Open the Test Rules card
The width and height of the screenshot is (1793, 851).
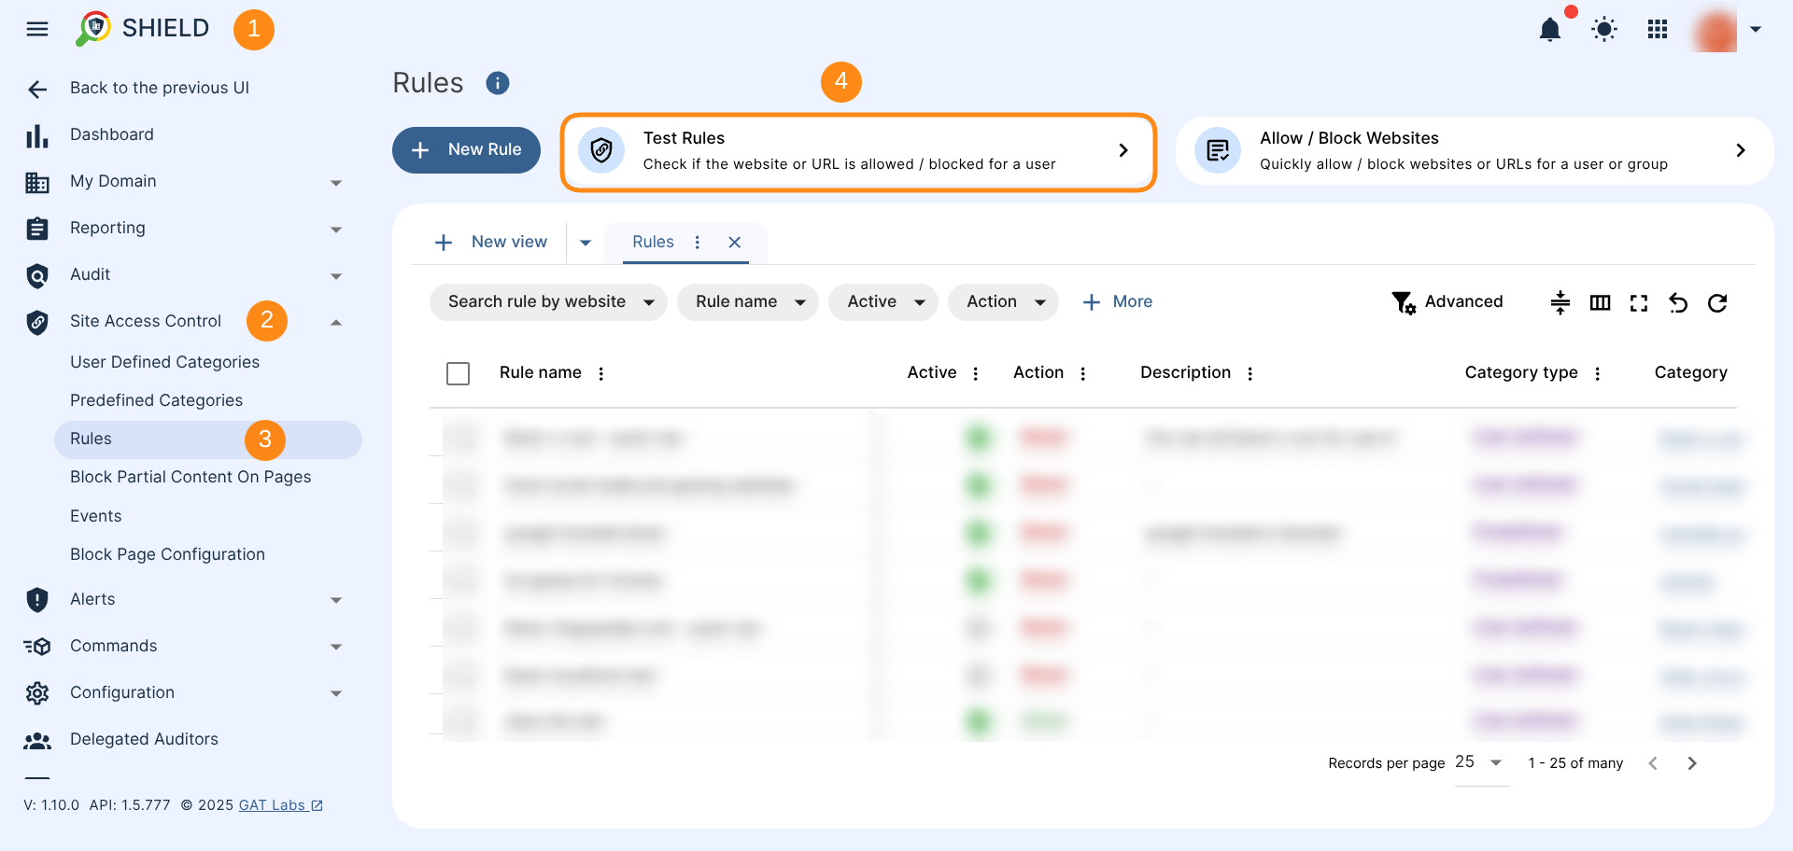tap(858, 152)
